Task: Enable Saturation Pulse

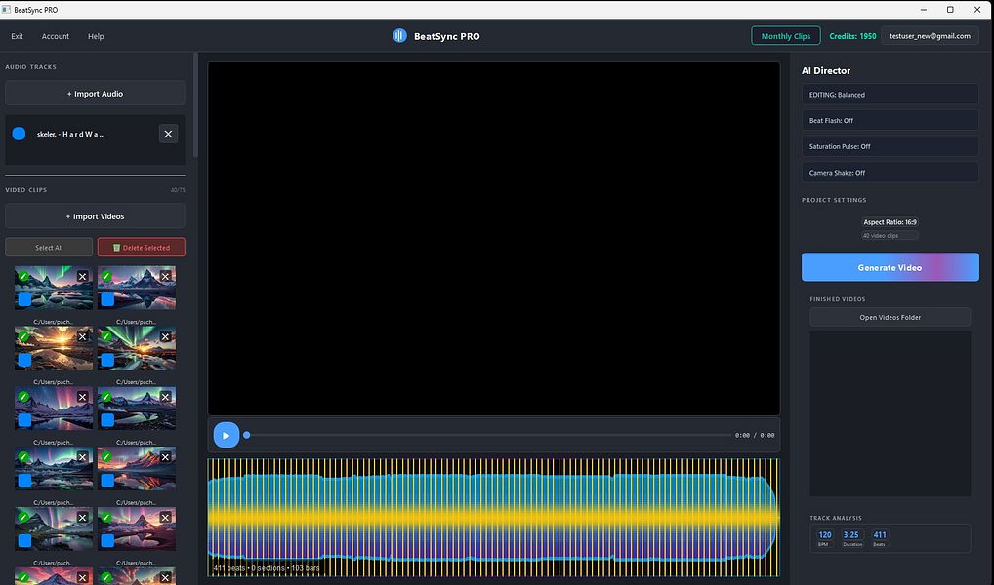Action: [x=889, y=146]
